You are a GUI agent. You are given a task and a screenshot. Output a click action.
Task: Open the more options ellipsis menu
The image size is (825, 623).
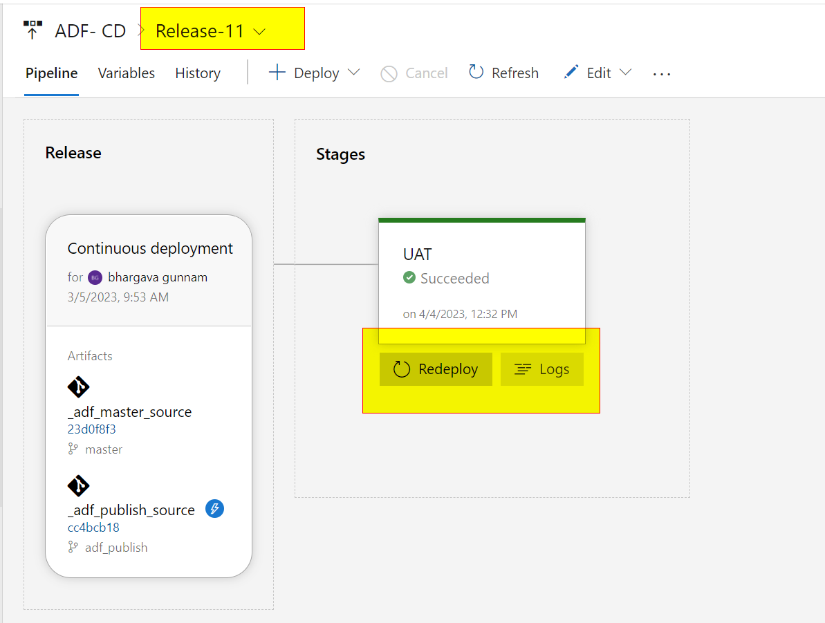tap(661, 74)
